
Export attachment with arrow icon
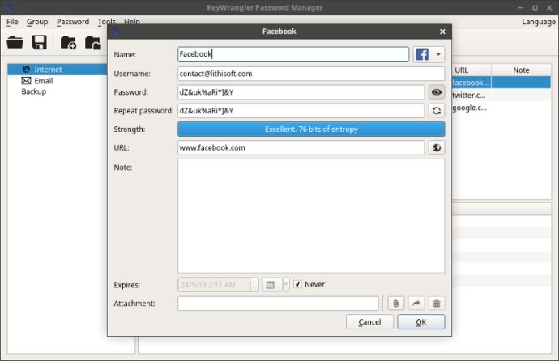pos(416,304)
